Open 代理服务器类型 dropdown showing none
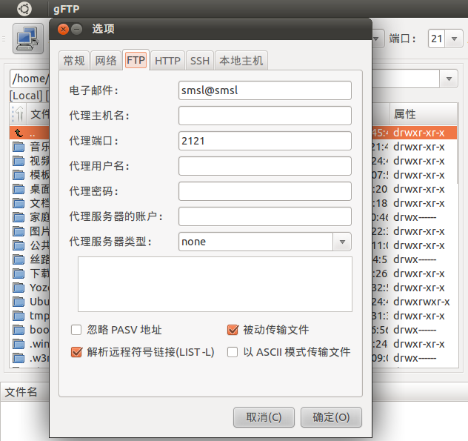This screenshot has height=441, width=468. pyautogui.click(x=342, y=242)
